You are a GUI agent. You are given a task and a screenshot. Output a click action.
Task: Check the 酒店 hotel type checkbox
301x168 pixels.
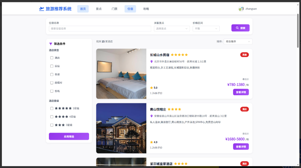[x=52, y=58]
